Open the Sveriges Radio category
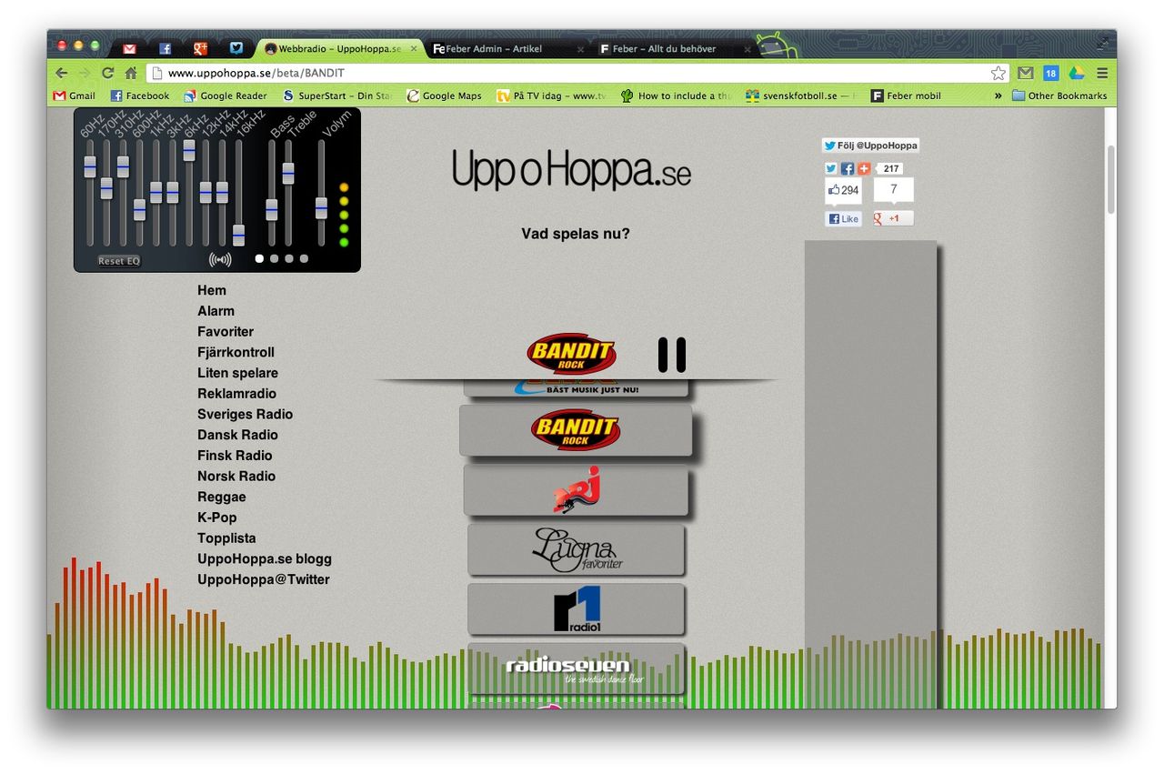The width and height of the screenshot is (1164, 774). 245,414
